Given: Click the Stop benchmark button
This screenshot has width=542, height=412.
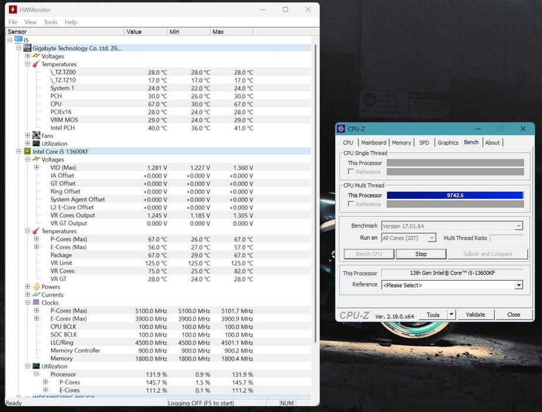Looking at the screenshot, I should (421, 254).
